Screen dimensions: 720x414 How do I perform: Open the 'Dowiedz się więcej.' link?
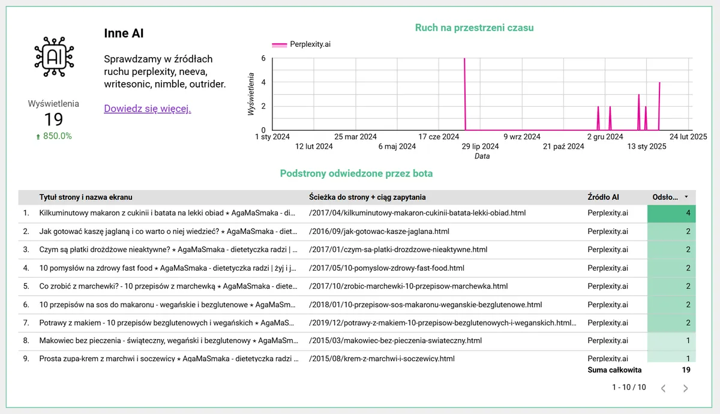coord(148,109)
